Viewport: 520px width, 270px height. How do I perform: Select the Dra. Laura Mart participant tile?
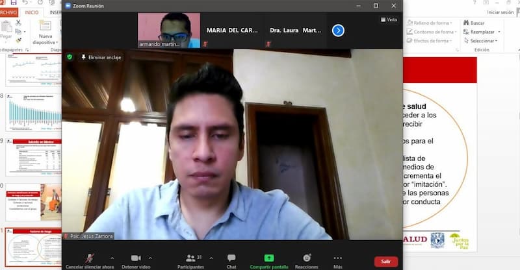click(x=295, y=31)
